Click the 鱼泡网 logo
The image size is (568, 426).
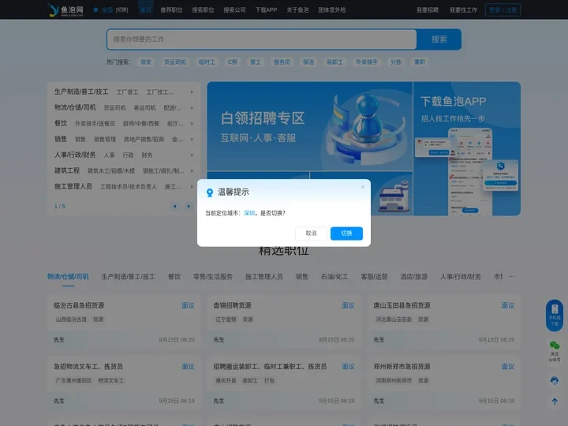pyautogui.click(x=65, y=9)
